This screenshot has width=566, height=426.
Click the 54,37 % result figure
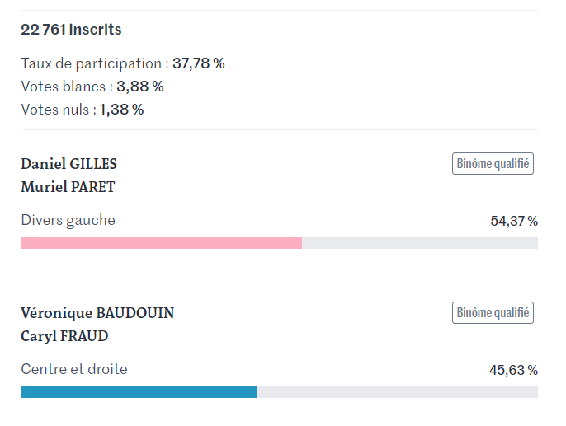[514, 221]
